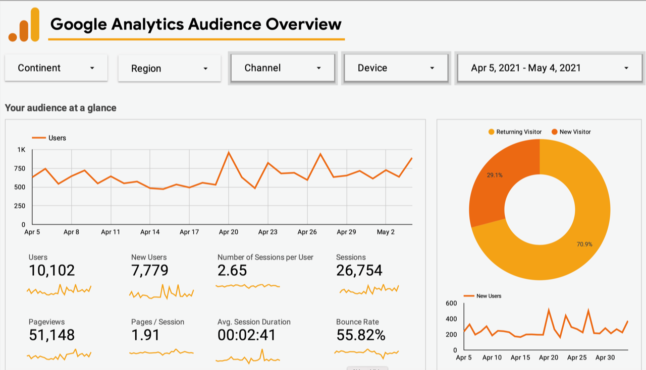Click the Returning Visitor legend dot
This screenshot has width=646, height=370.
point(492,132)
